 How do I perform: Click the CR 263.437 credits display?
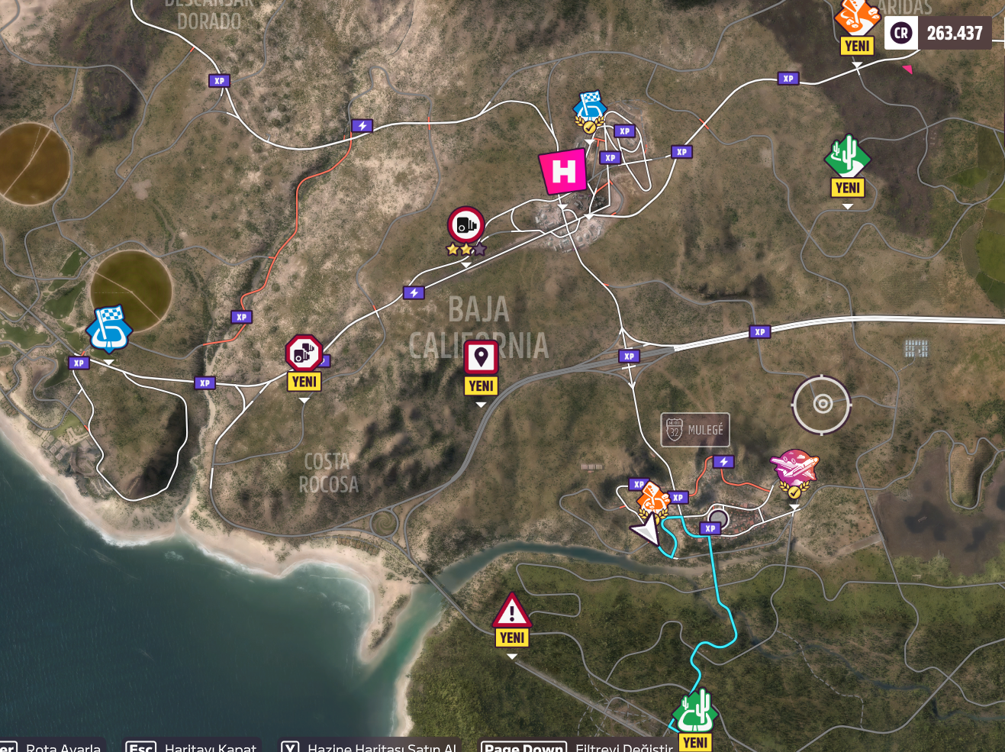(x=938, y=33)
